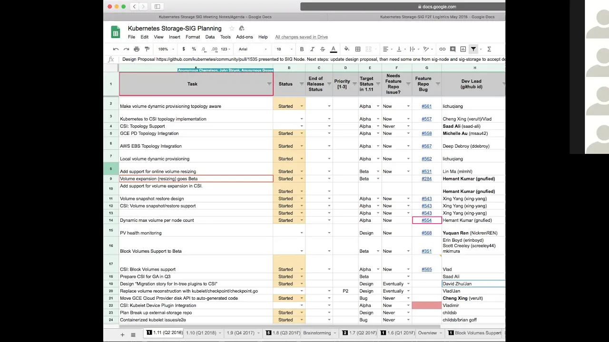Open the all sheets list icon
609x342 pixels.
coord(133,335)
